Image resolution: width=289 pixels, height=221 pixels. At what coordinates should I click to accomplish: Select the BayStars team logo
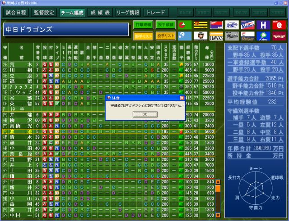coord(232,25)
